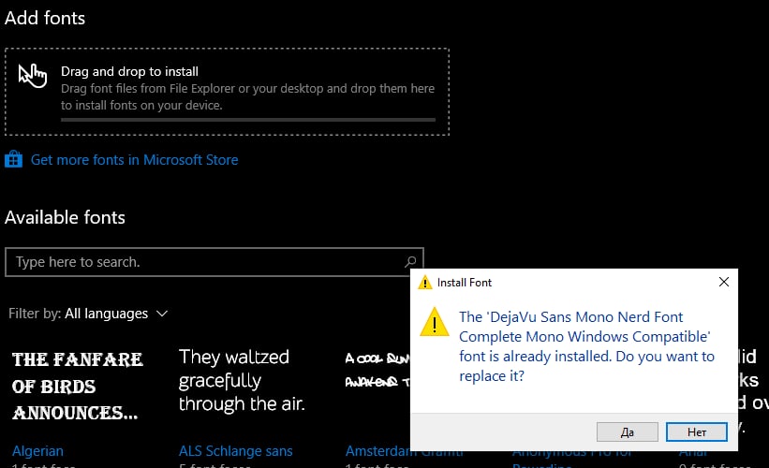Click the small warning icon in dialog title
Viewport: 769px width, 468px height.
pos(424,283)
